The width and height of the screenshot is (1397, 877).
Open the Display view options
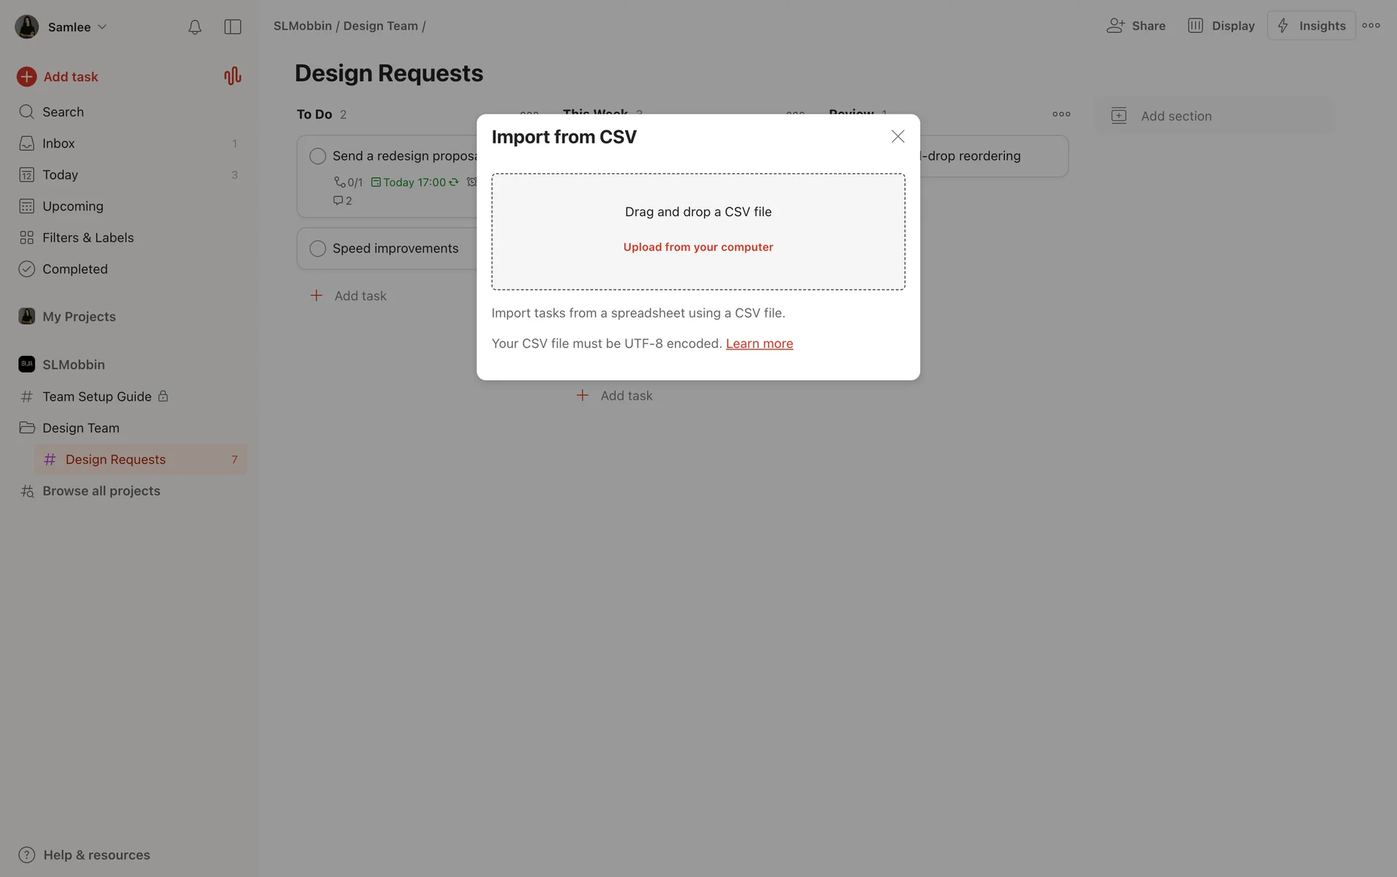[1222, 25]
